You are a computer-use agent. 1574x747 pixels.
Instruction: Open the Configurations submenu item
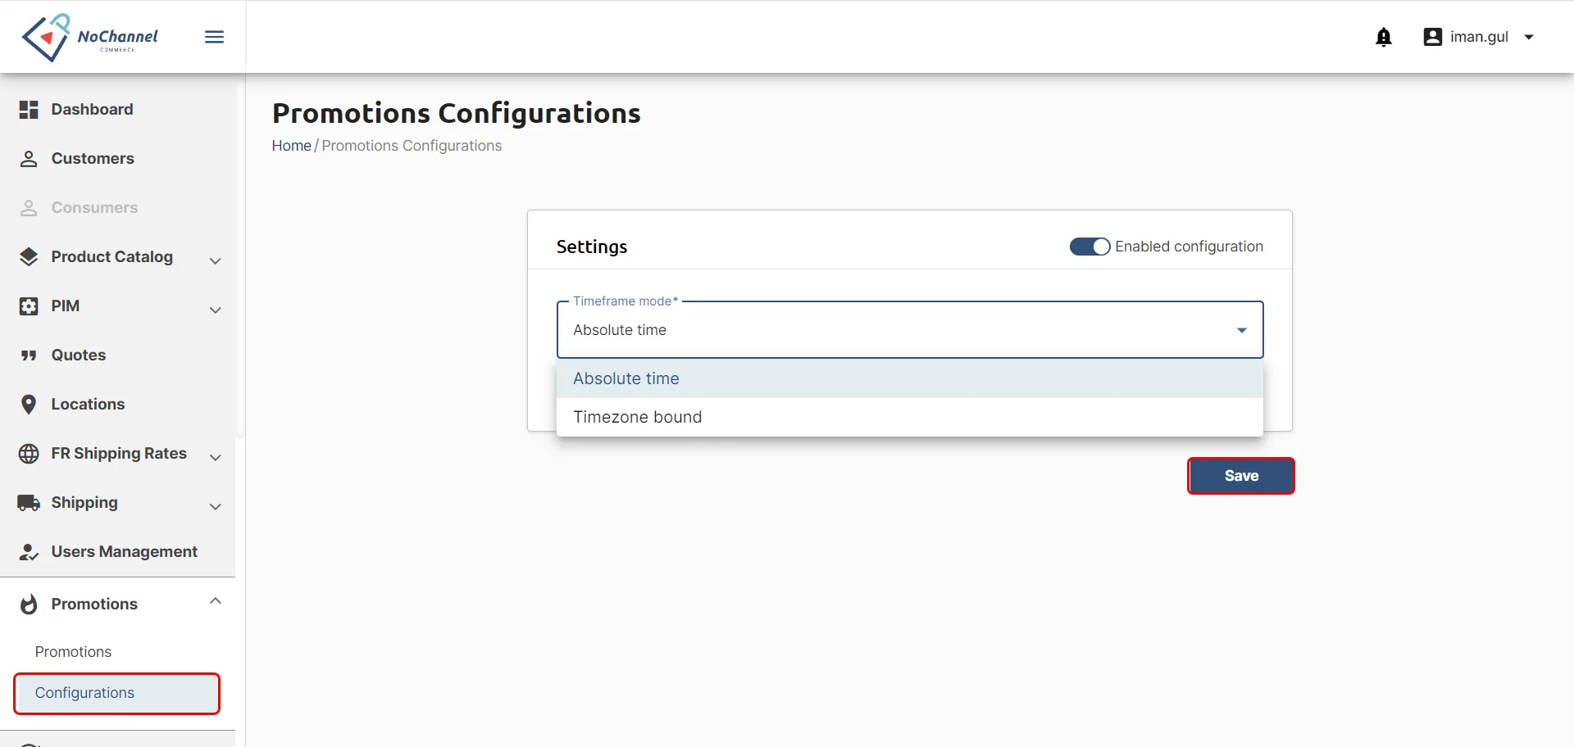117,693
